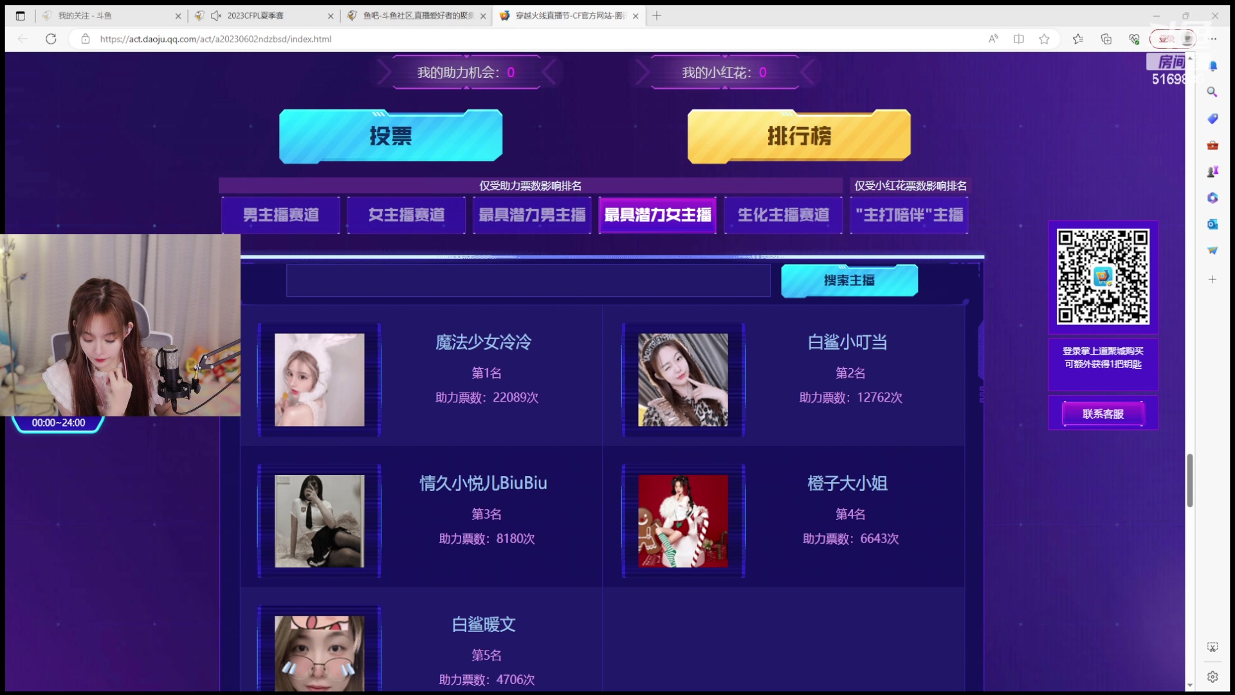Screen dimensions: 1235x695
Task: Click the browser address bar URL
Action: pos(215,39)
